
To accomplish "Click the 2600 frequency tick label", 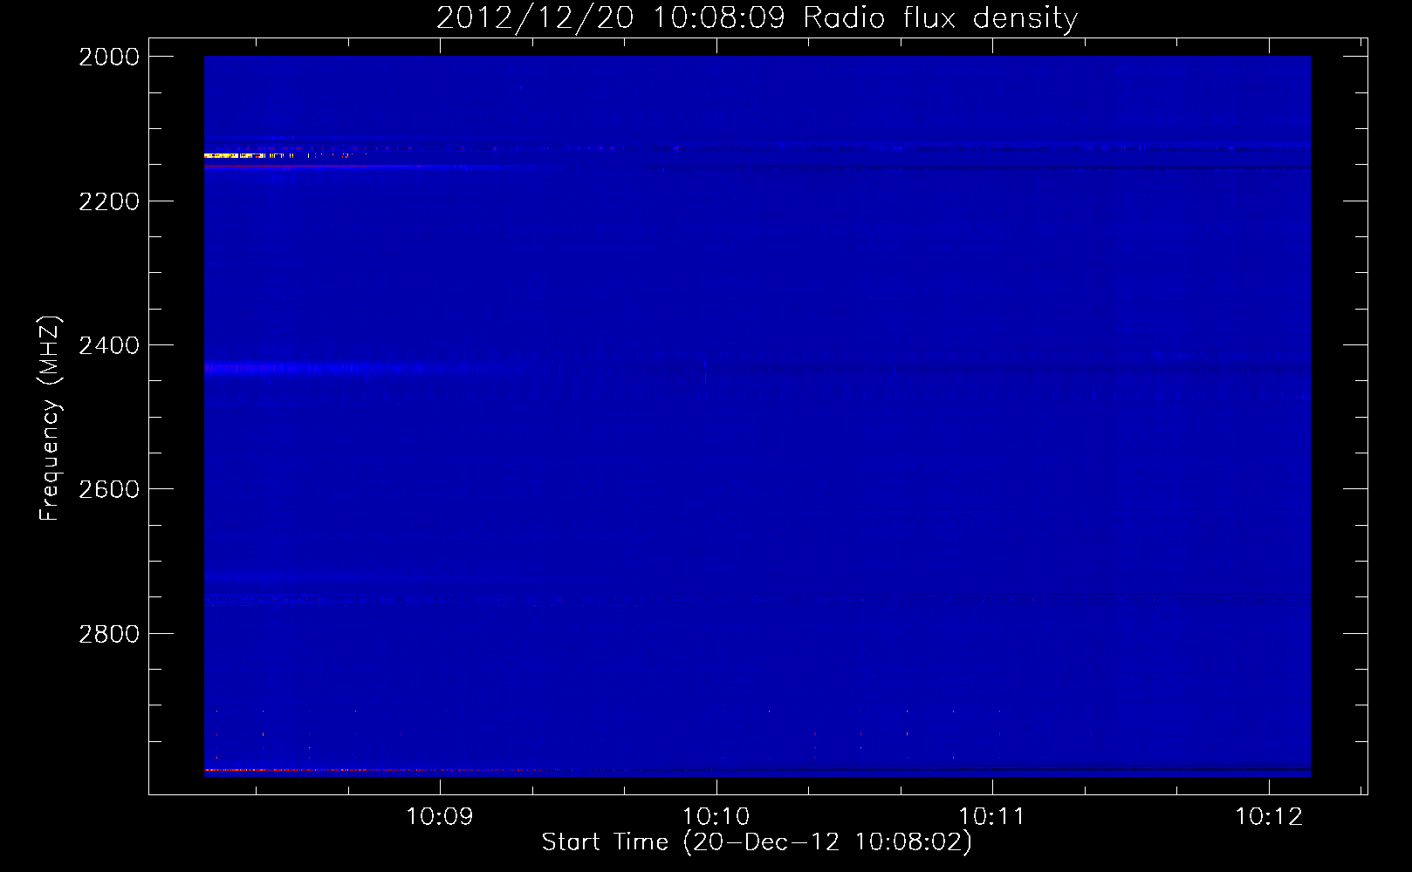I will (x=109, y=489).
